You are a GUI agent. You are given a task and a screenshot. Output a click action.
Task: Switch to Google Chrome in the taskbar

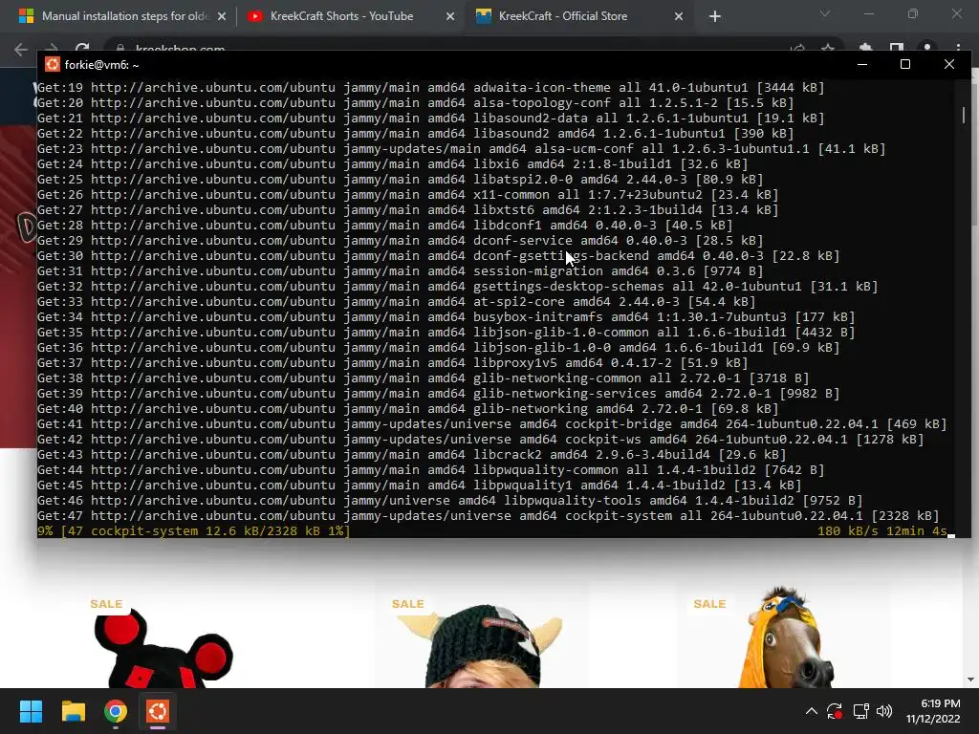point(116,711)
